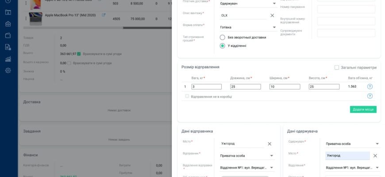The height and width of the screenshot is (177, 385).
Task: Click the 'Додати місце' button
Action: point(363,109)
